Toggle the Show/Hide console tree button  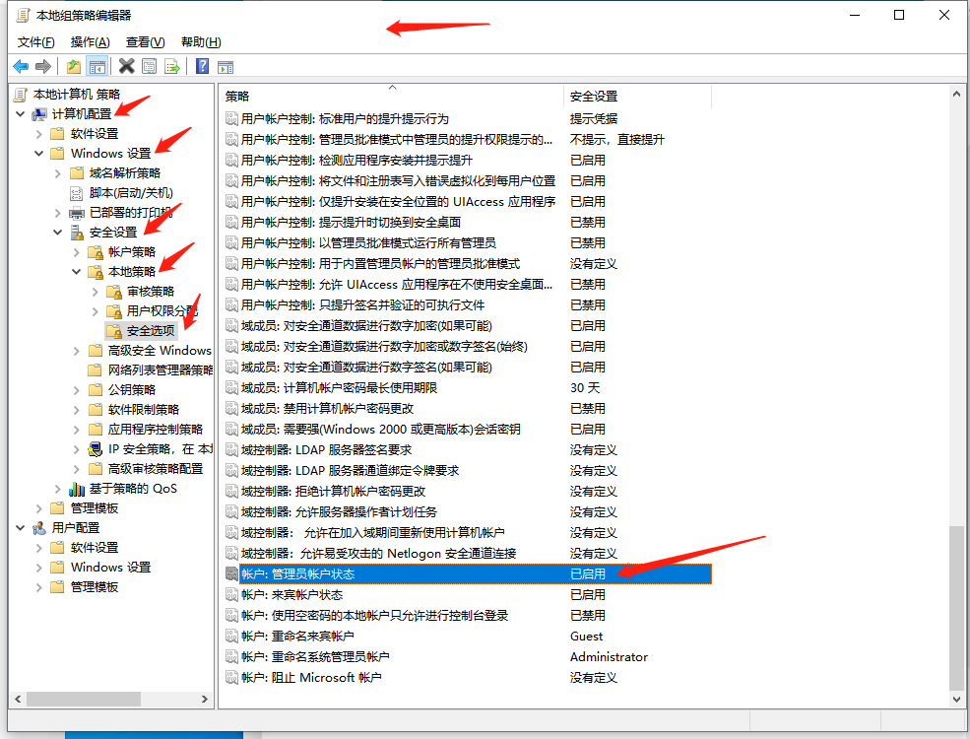[x=97, y=66]
